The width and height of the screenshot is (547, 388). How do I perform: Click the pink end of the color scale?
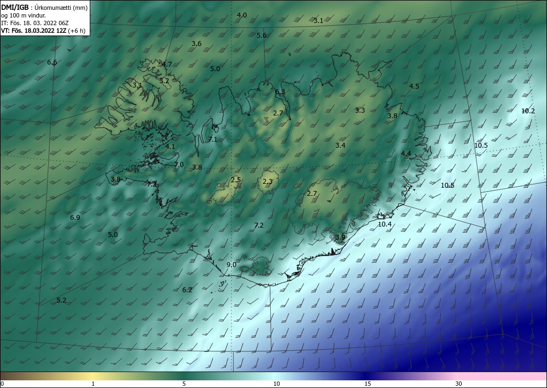[502, 376]
